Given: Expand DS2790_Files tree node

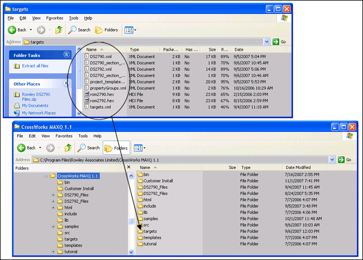Looking at the screenshot, I should coord(53,195).
